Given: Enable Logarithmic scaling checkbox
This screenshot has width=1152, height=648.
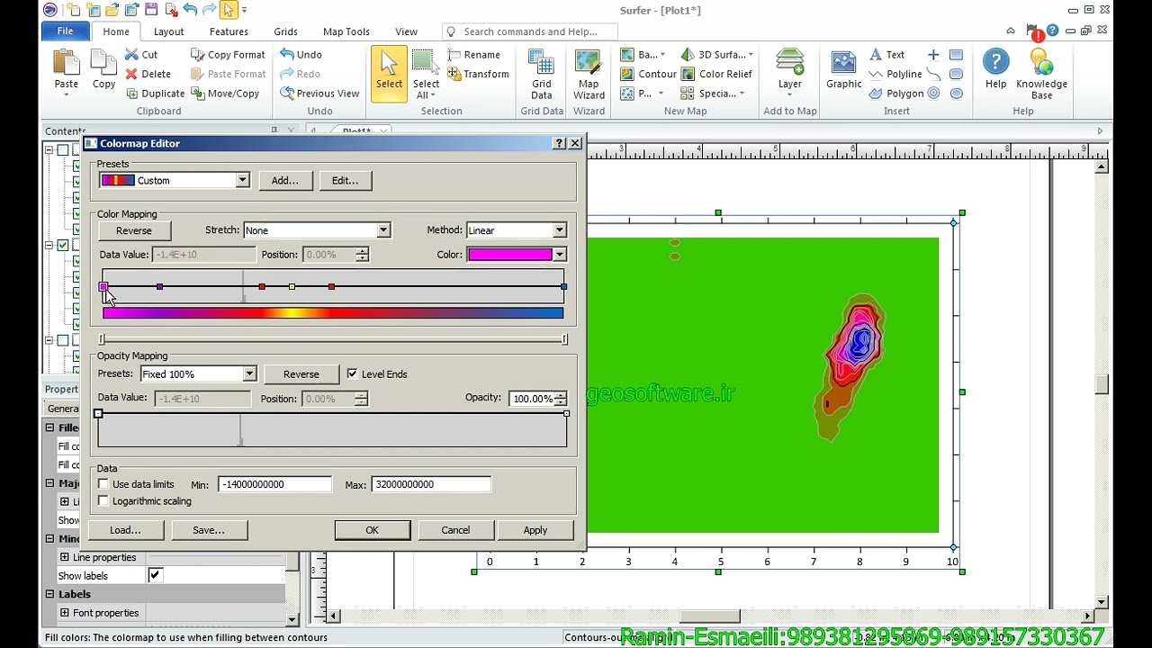Looking at the screenshot, I should 103,500.
